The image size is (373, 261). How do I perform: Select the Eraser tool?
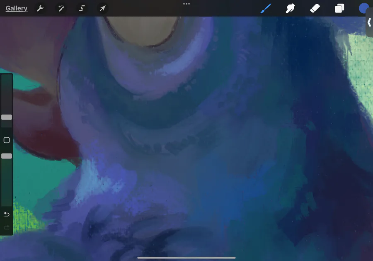315,8
